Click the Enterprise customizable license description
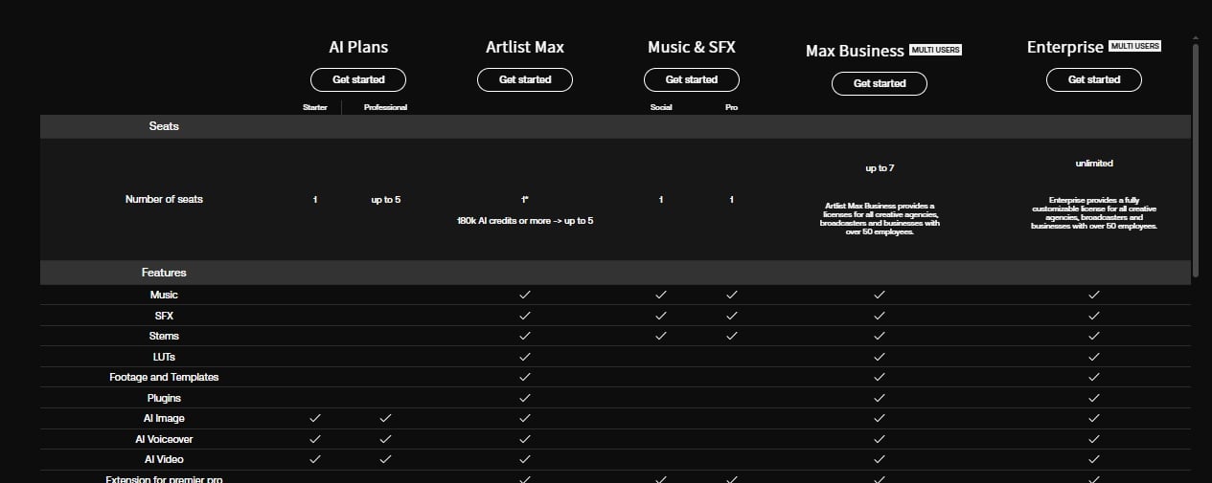 point(1094,213)
